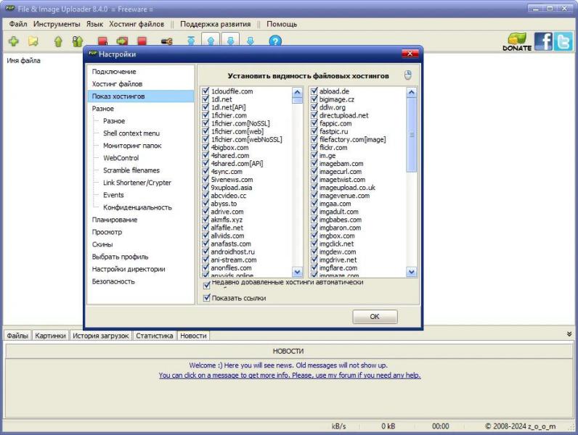Click the blue move-up arrow toolbar button
This screenshot has width=578, height=435.
click(x=211, y=40)
